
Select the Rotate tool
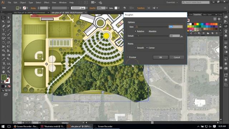tap(4, 43)
